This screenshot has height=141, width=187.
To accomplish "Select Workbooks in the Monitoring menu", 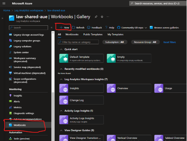I will point(28,125).
